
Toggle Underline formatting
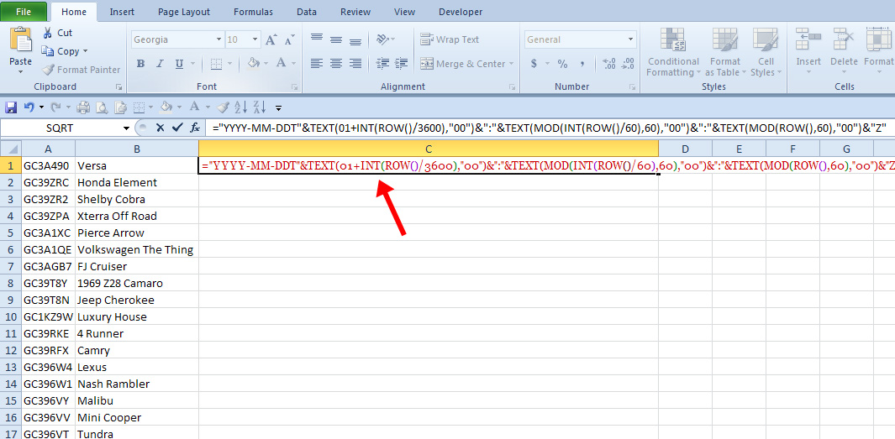pyautogui.click(x=179, y=64)
